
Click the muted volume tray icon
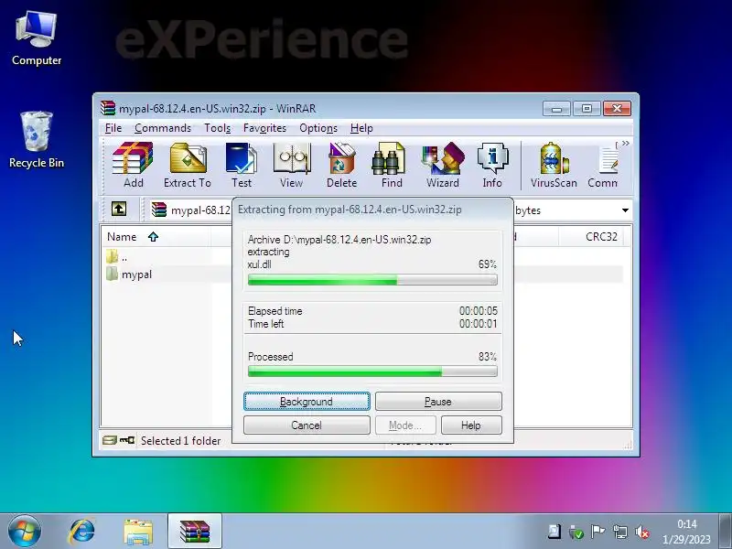(643, 532)
